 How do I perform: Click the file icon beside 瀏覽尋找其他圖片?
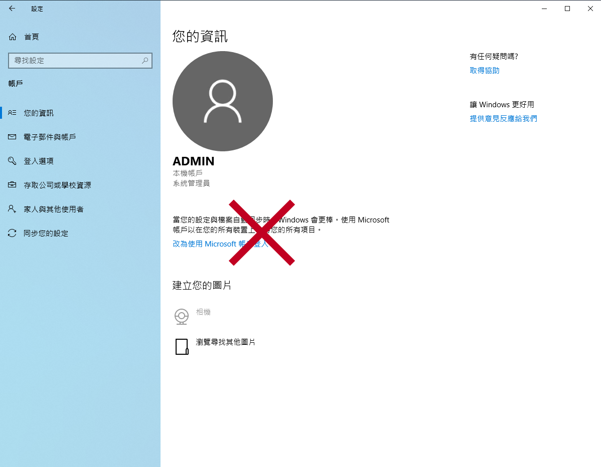(181, 346)
